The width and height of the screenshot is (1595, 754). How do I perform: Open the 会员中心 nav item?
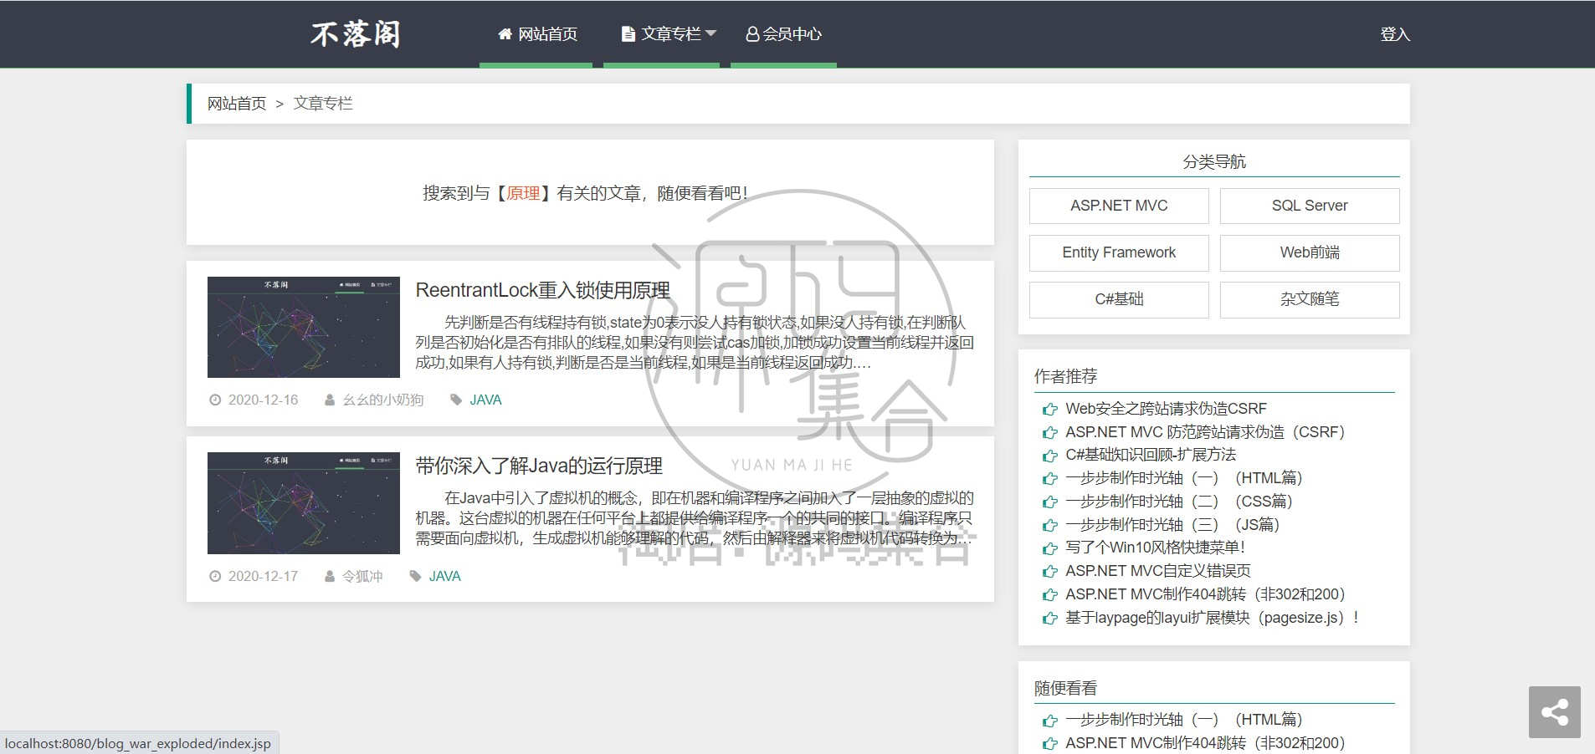point(783,34)
